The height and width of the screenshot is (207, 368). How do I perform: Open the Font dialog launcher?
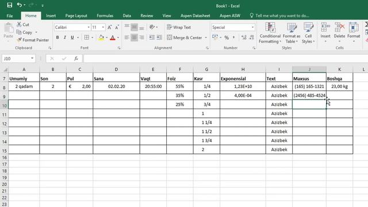click(x=119, y=48)
